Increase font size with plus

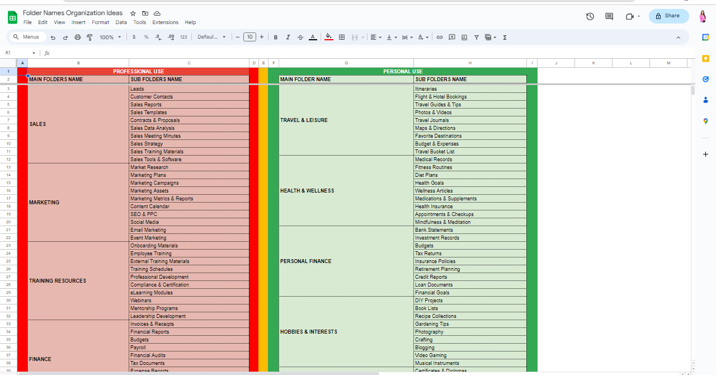click(x=262, y=37)
